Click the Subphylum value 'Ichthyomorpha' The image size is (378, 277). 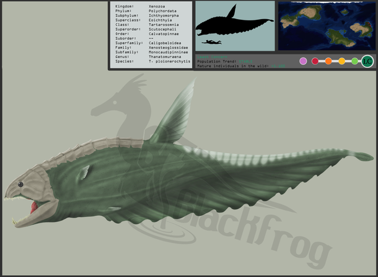click(x=164, y=15)
